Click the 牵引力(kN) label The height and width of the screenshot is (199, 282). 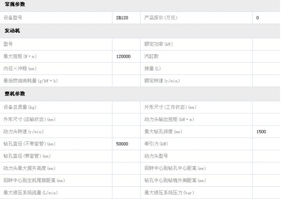156,144
